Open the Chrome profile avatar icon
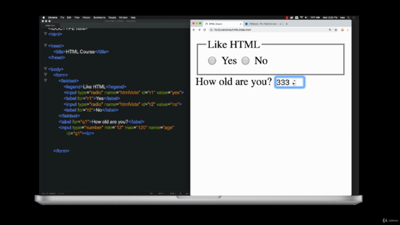400x225 pixels. pos(342,30)
